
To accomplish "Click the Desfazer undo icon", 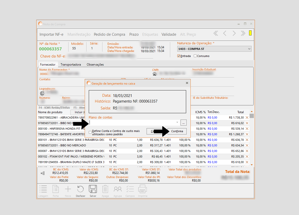I will pyautogui.click(x=80, y=190).
